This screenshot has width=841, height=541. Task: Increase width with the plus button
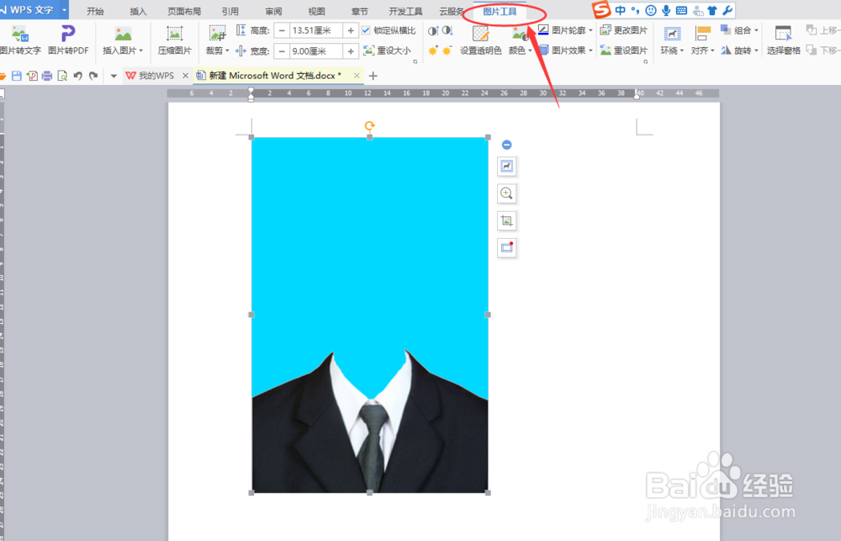[351, 51]
